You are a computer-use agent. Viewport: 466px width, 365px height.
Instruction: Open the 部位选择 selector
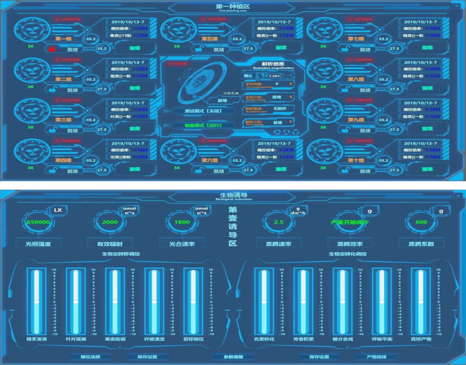(91, 357)
